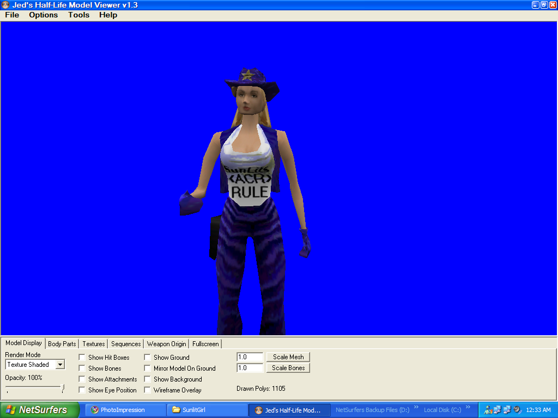
Task: Expand the NetSurfers Backup Files (D:) toolbar chevron
Action: (416, 407)
